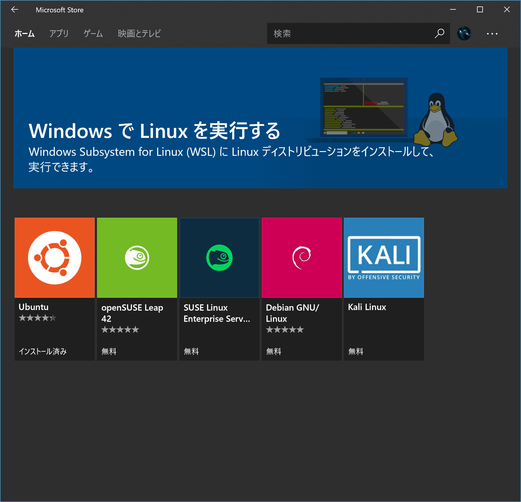
Task: Click the 'Windows で Linux を実行する' banner heading
Action: tap(155, 131)
